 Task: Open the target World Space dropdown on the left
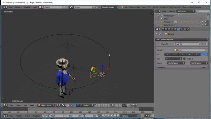tap(176, 63)
